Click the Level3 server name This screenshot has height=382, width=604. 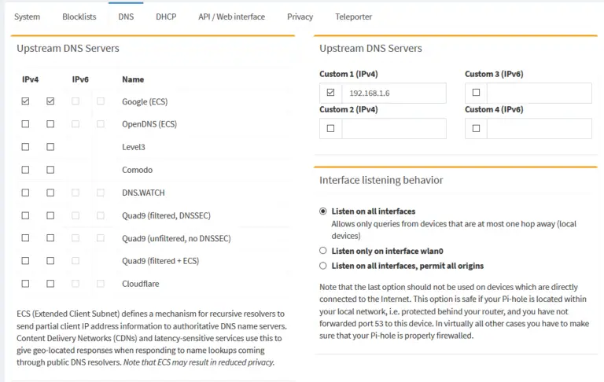pyautogui.click(x=134, y=147)
